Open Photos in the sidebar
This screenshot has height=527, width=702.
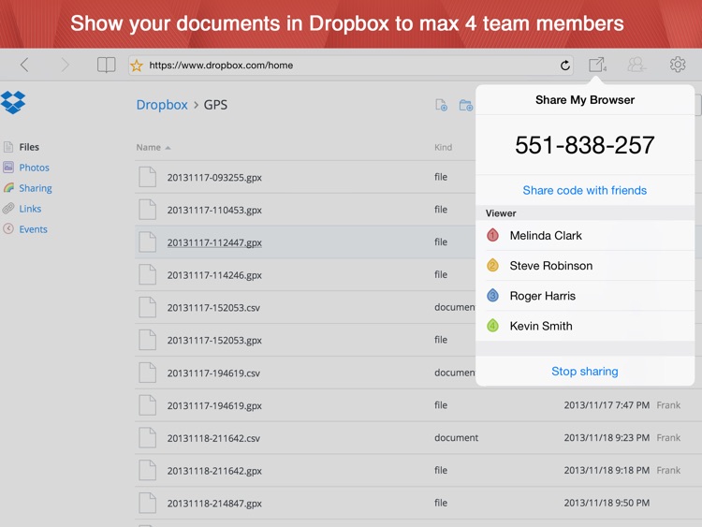[x=34, y=168]
